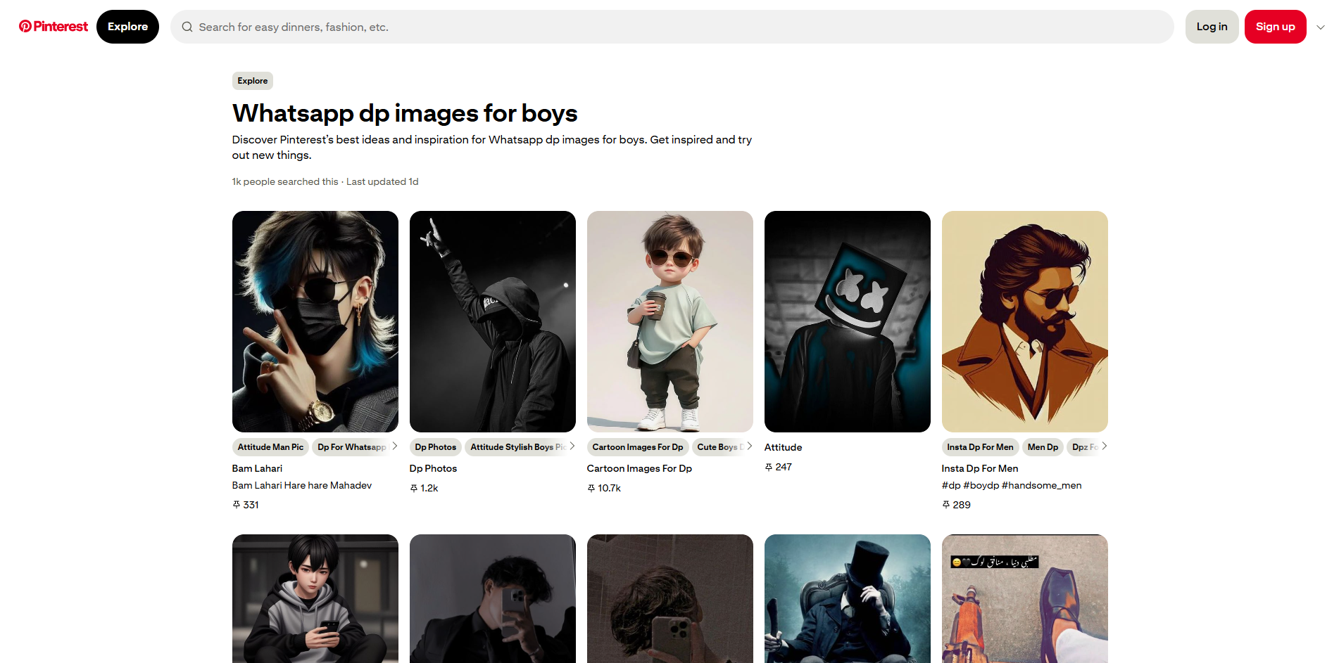Open the Marshmello helmet pin image
Screen dimensions: 1339x663
[848, 321]
